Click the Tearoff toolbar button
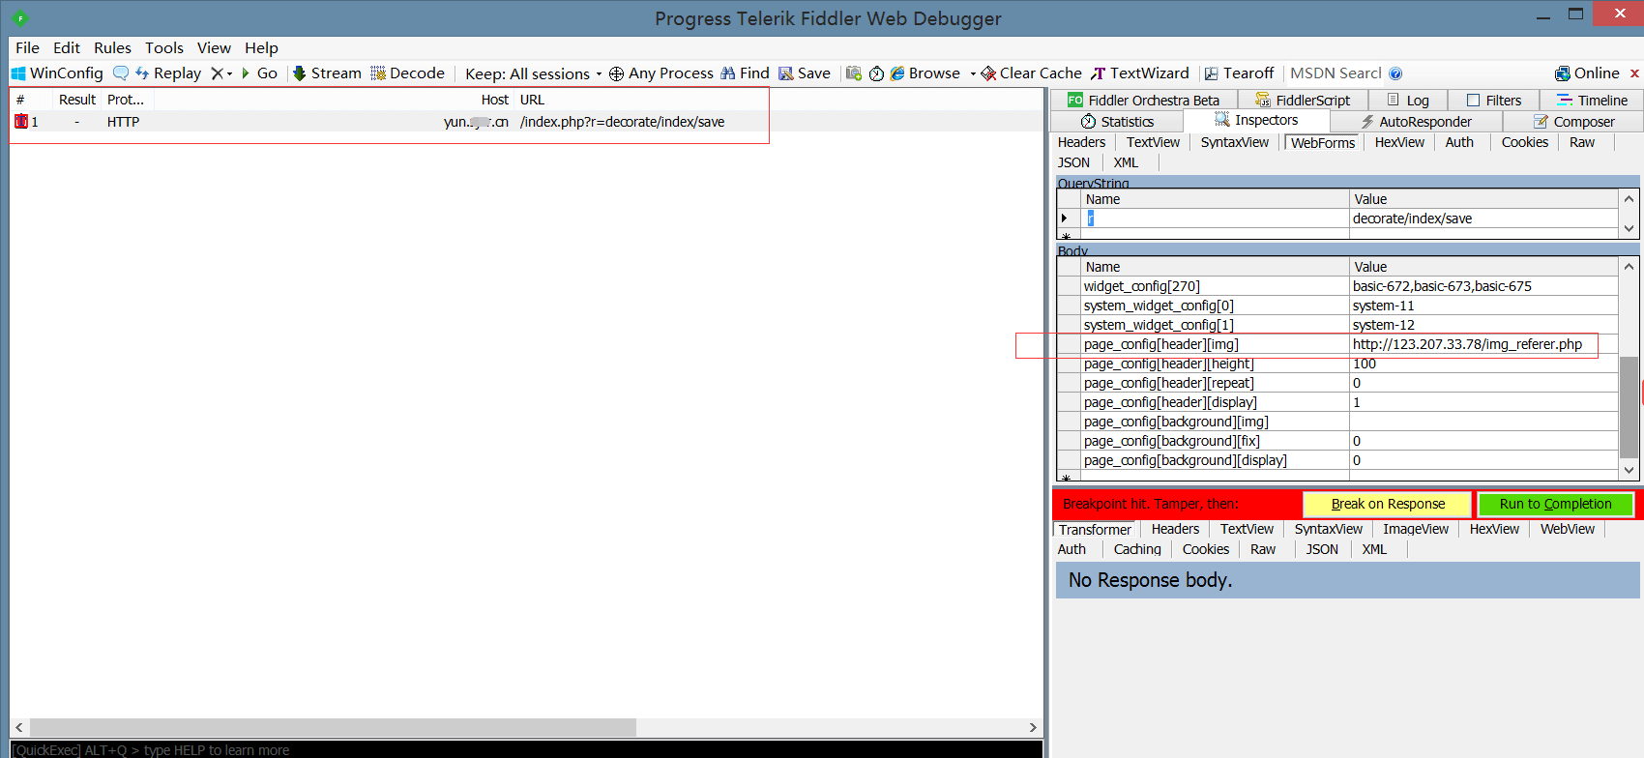1644x758 pixels. (1239, 73)
